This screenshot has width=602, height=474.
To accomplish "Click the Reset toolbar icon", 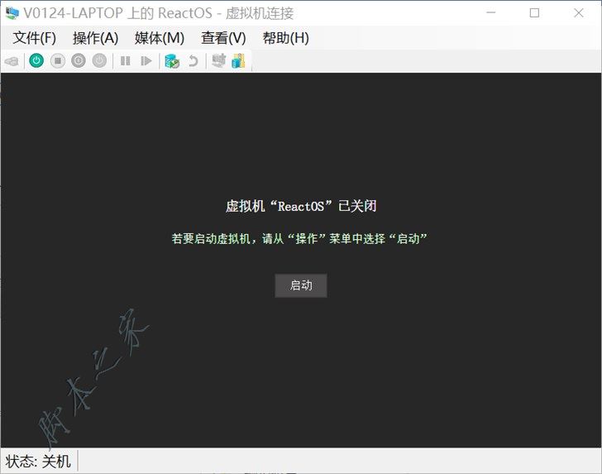I will point(146,60).
